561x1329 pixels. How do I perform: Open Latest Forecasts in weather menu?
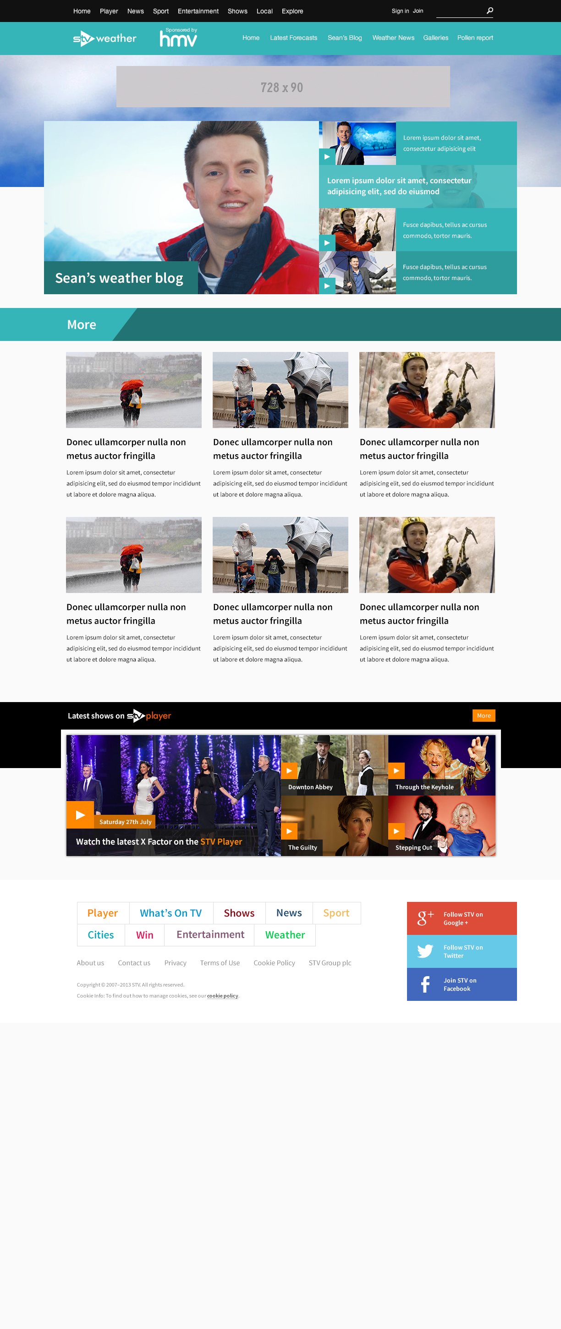click(x=293, y=38)
